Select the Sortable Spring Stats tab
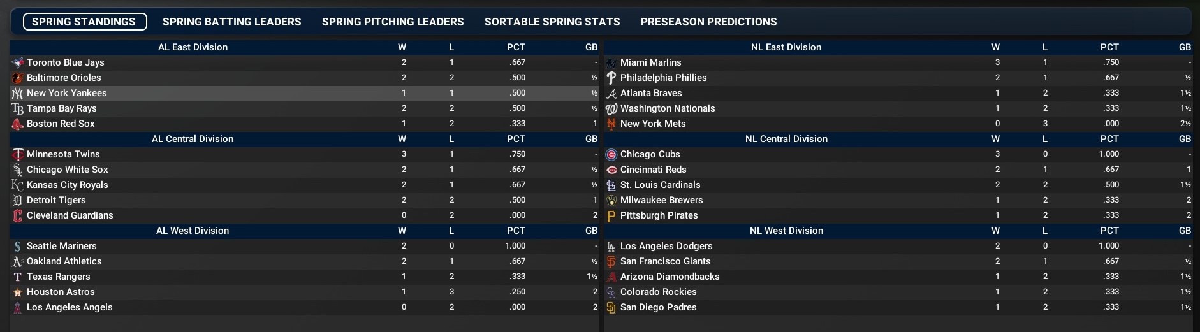The height and width of the screenshot is (332, 1200). click(x=552, y=22)
